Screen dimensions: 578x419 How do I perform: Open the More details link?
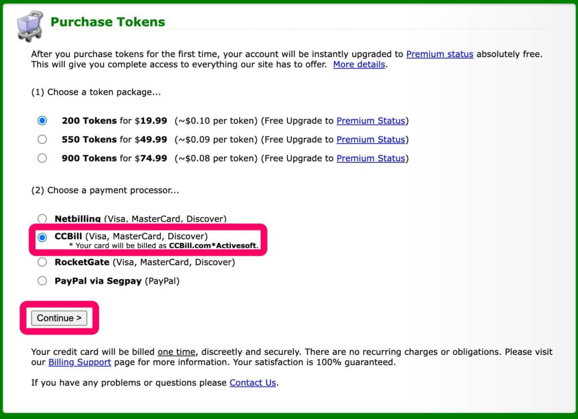click(x=359, y=64)
